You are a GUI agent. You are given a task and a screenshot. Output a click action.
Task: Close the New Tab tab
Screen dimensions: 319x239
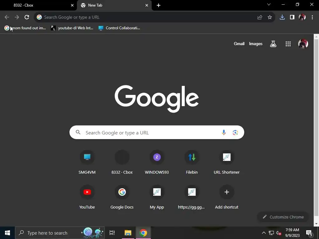point(147,5)
